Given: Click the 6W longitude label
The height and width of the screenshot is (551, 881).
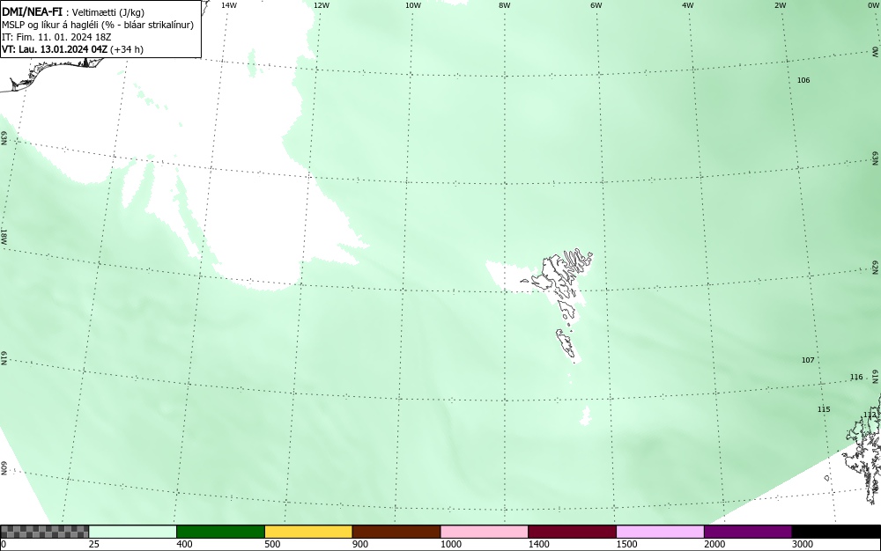Looking at the screenshot, I should coord(596,5).
